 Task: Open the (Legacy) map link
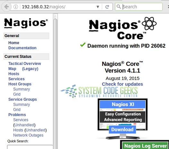(x=30, y=69)
